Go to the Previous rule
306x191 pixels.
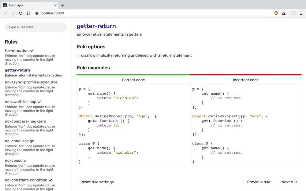pos(259,182)
